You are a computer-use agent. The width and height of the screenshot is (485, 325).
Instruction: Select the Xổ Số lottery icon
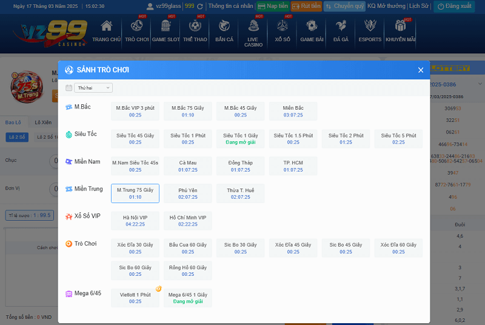(x=283, y=27)
